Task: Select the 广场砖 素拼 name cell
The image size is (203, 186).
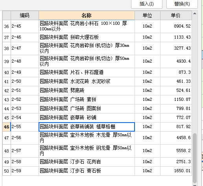Action: (x=87, y=100)
